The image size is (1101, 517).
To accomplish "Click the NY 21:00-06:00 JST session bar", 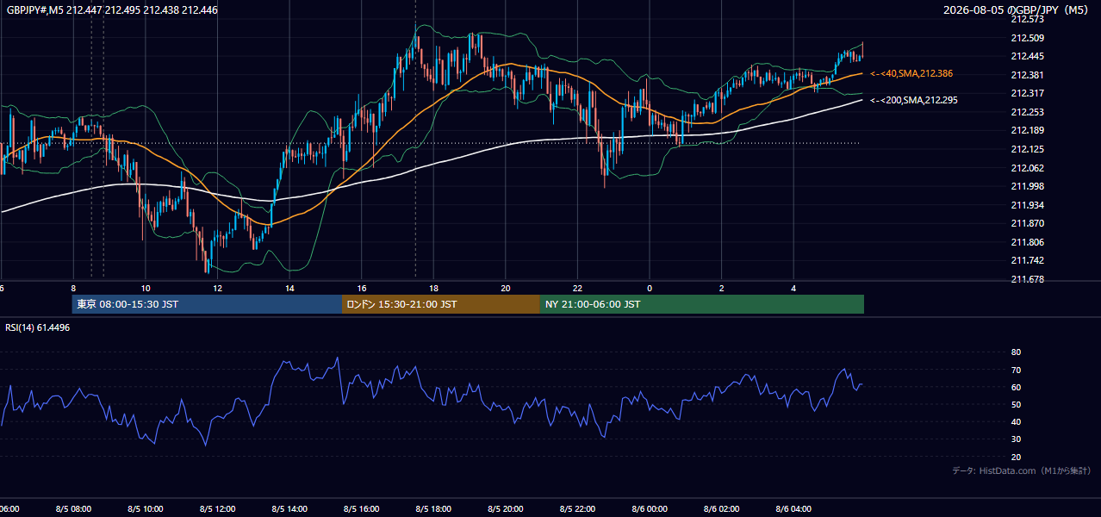I will click(x=702, y=304).
